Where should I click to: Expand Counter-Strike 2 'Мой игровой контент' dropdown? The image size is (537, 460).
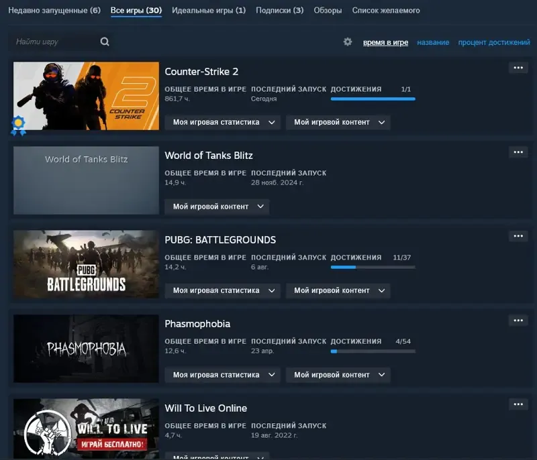[x=338, y=123]
